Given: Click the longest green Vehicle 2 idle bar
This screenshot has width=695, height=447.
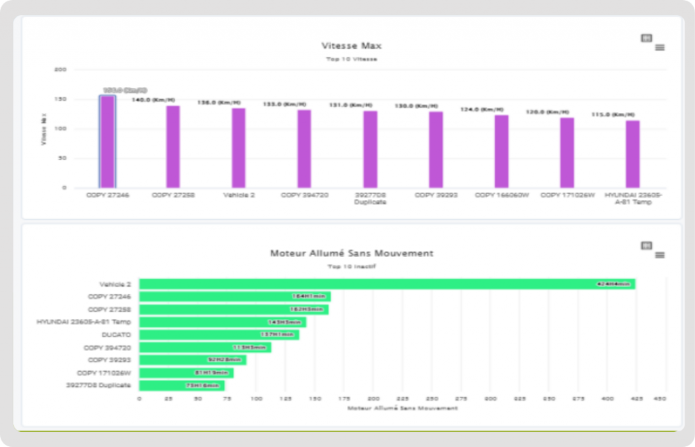Looking at the screenshot, I should click(387, 284).
